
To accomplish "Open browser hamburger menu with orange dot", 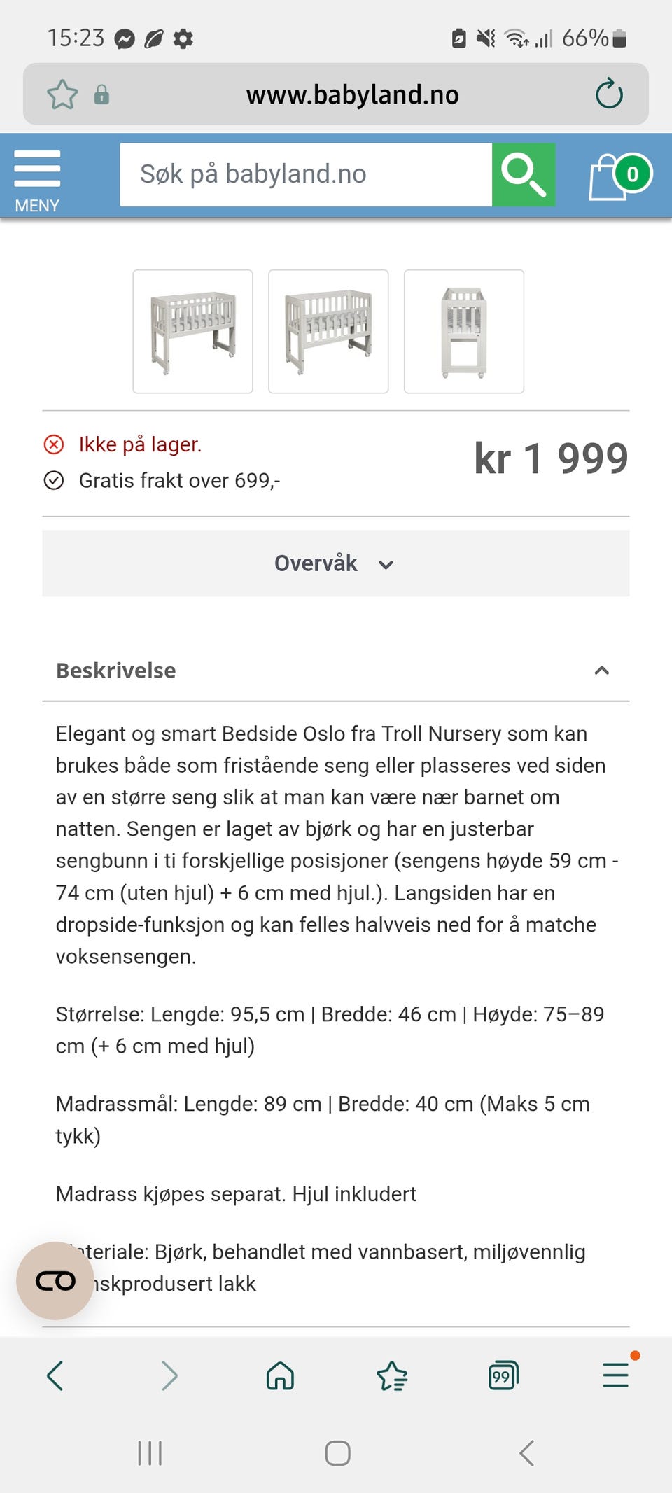I will pyautogui.click(x=615, y=1375).
